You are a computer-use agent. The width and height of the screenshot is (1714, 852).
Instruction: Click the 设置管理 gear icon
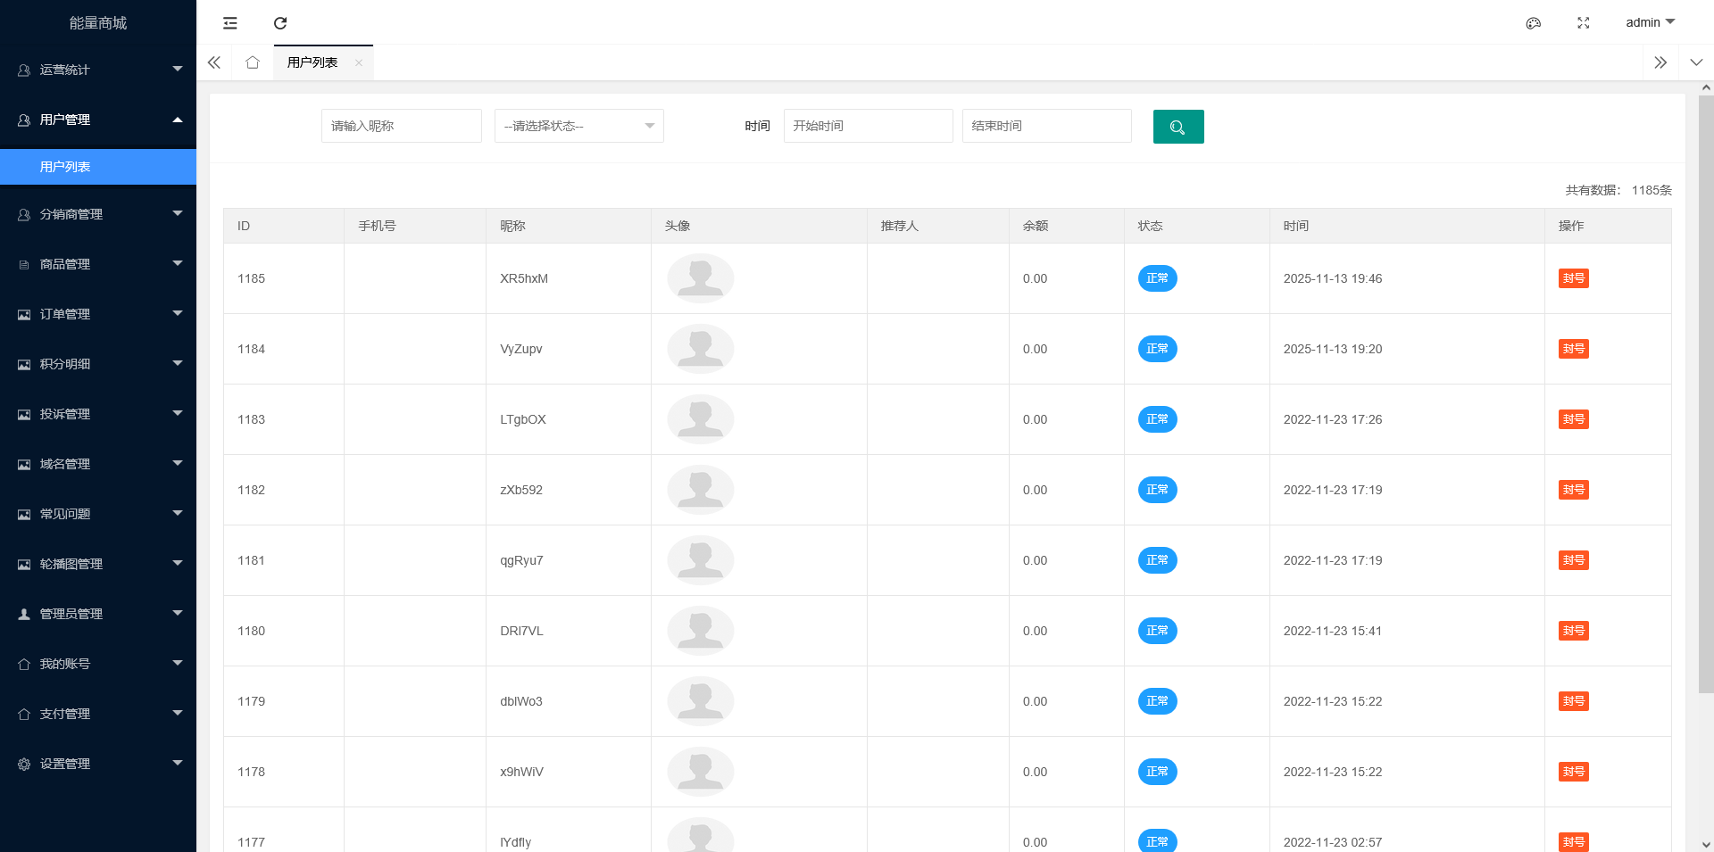click(24, 764)
